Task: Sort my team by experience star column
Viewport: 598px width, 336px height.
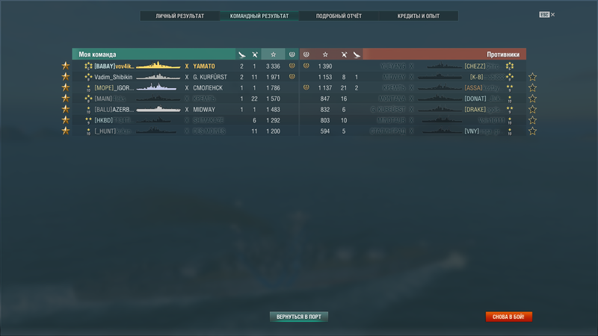Action: tap(273, 55)
